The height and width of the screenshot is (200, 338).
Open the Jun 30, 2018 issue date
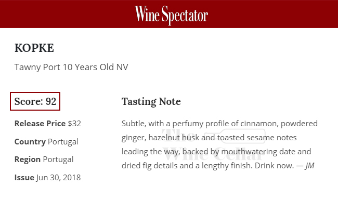(58, 178)
